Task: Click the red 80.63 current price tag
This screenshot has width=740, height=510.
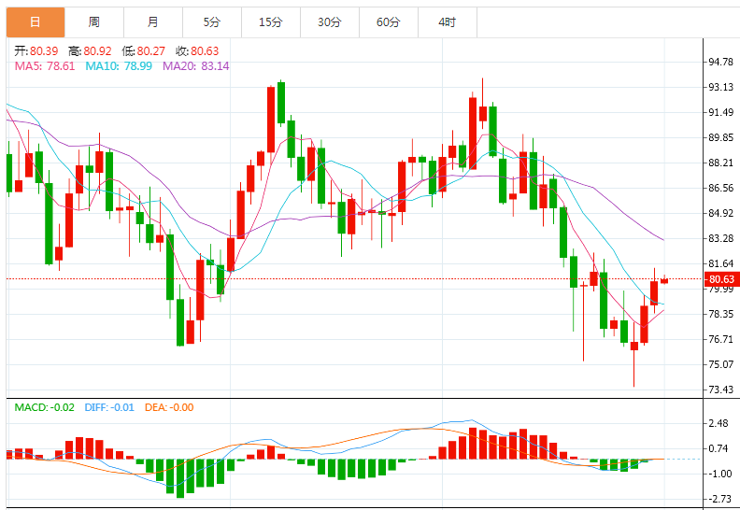Action: point(721,279)
